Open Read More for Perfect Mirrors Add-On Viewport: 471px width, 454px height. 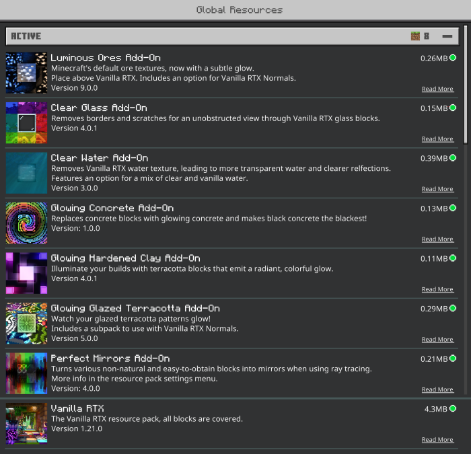[437, 389]
